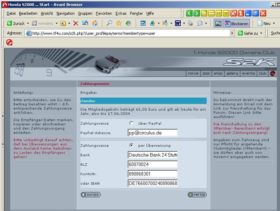
Task: Select the 'über PayPal' payment radio button
Action: [x=132, y=123]
